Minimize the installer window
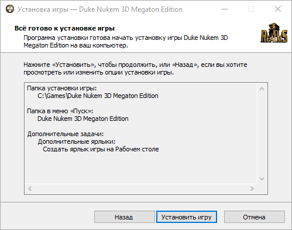The height and width of the screenshot is (230, 292). click(225, 9)
